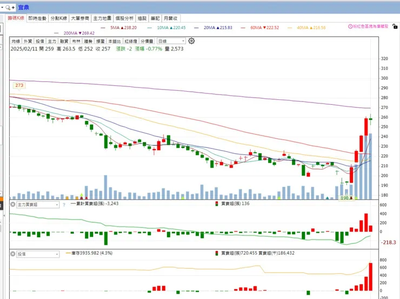Switch to the 個股分析 tab
The width and height of the screenshot is (400, 299).
(124, 18)
